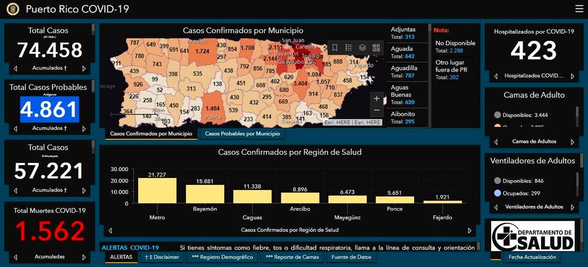Open the map layers list
588x267 pixels.
point(362,47)
